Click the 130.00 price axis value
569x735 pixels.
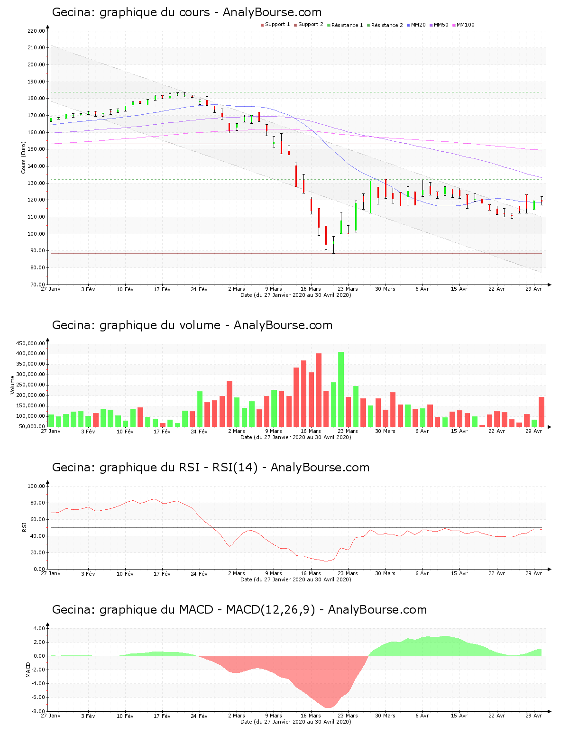[36, 183]
